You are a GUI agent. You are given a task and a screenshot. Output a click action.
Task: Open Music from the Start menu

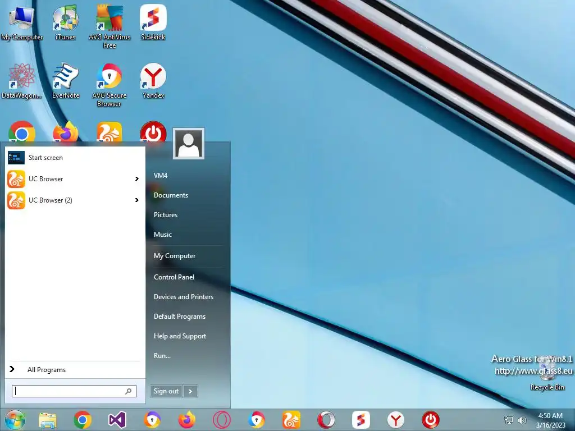pyautogui.click(x=162, y=235)
